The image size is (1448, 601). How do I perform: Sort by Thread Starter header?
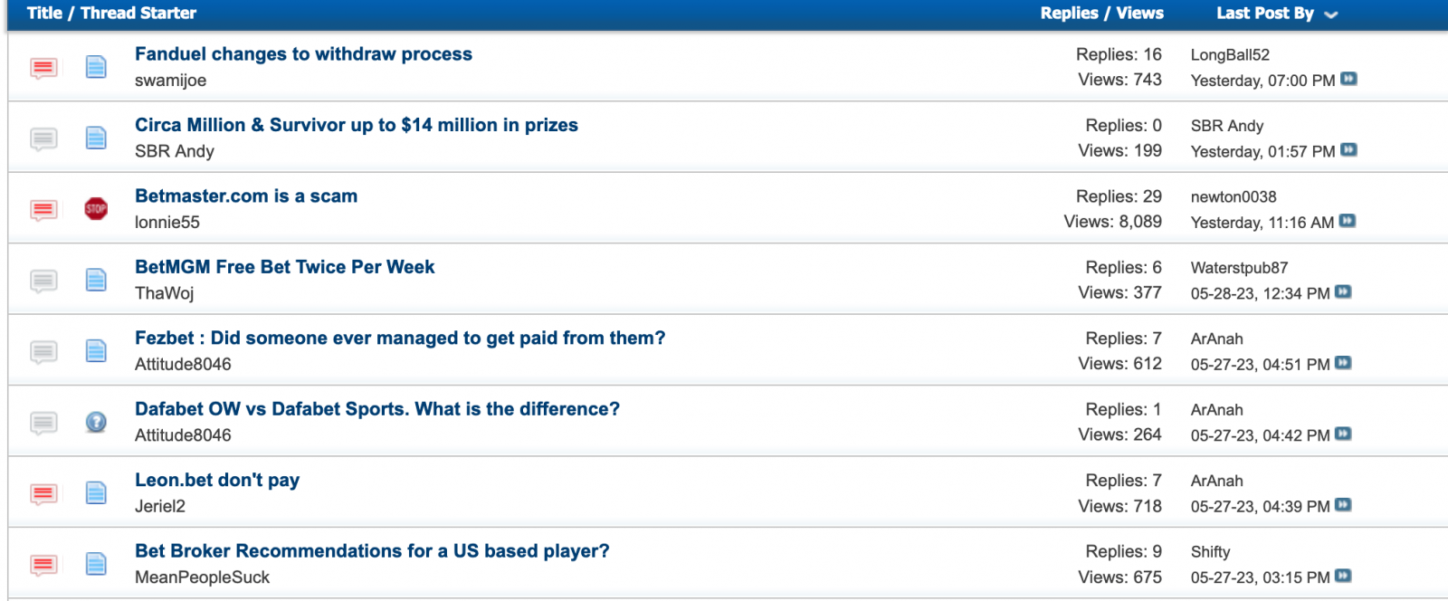(138, 13)
